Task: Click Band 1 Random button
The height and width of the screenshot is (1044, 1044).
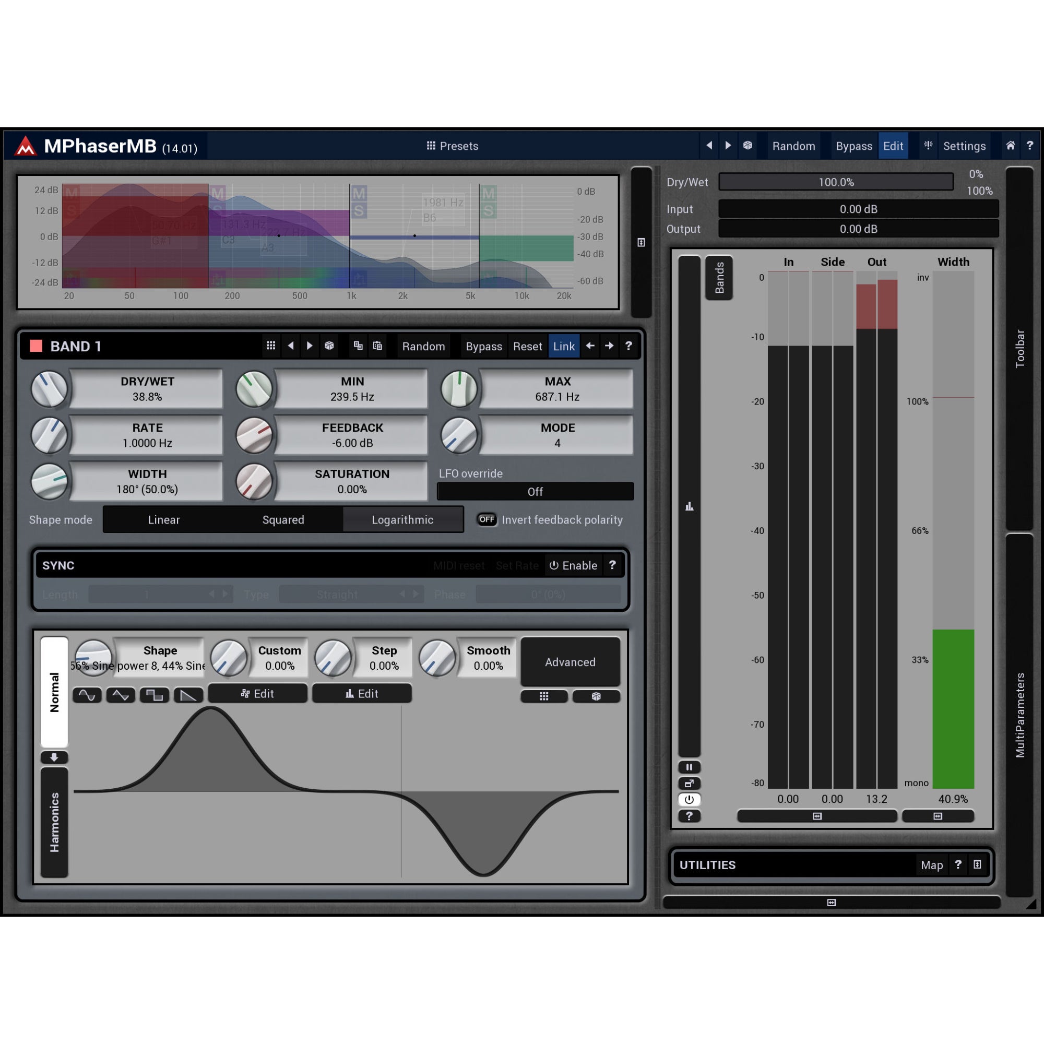Action: [x=424, y=347]
